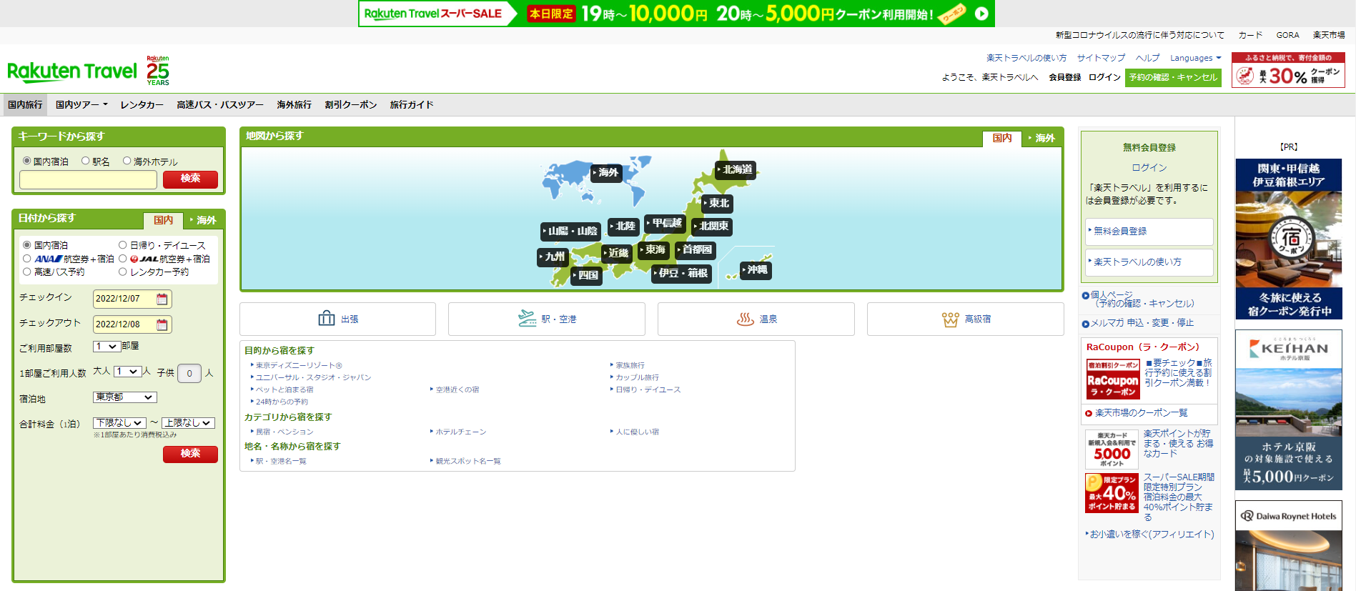Open the 下限なし minimum price dropdown
The image size is (1356, 591).
pyautogui.click(x=119, y=423)
